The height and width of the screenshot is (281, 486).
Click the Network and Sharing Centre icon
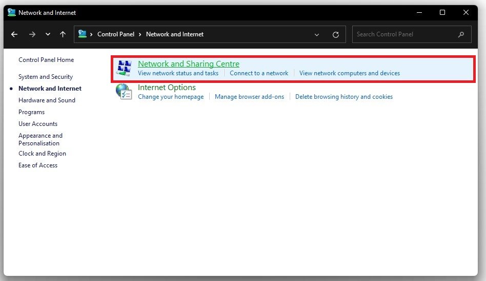[124, 68]
